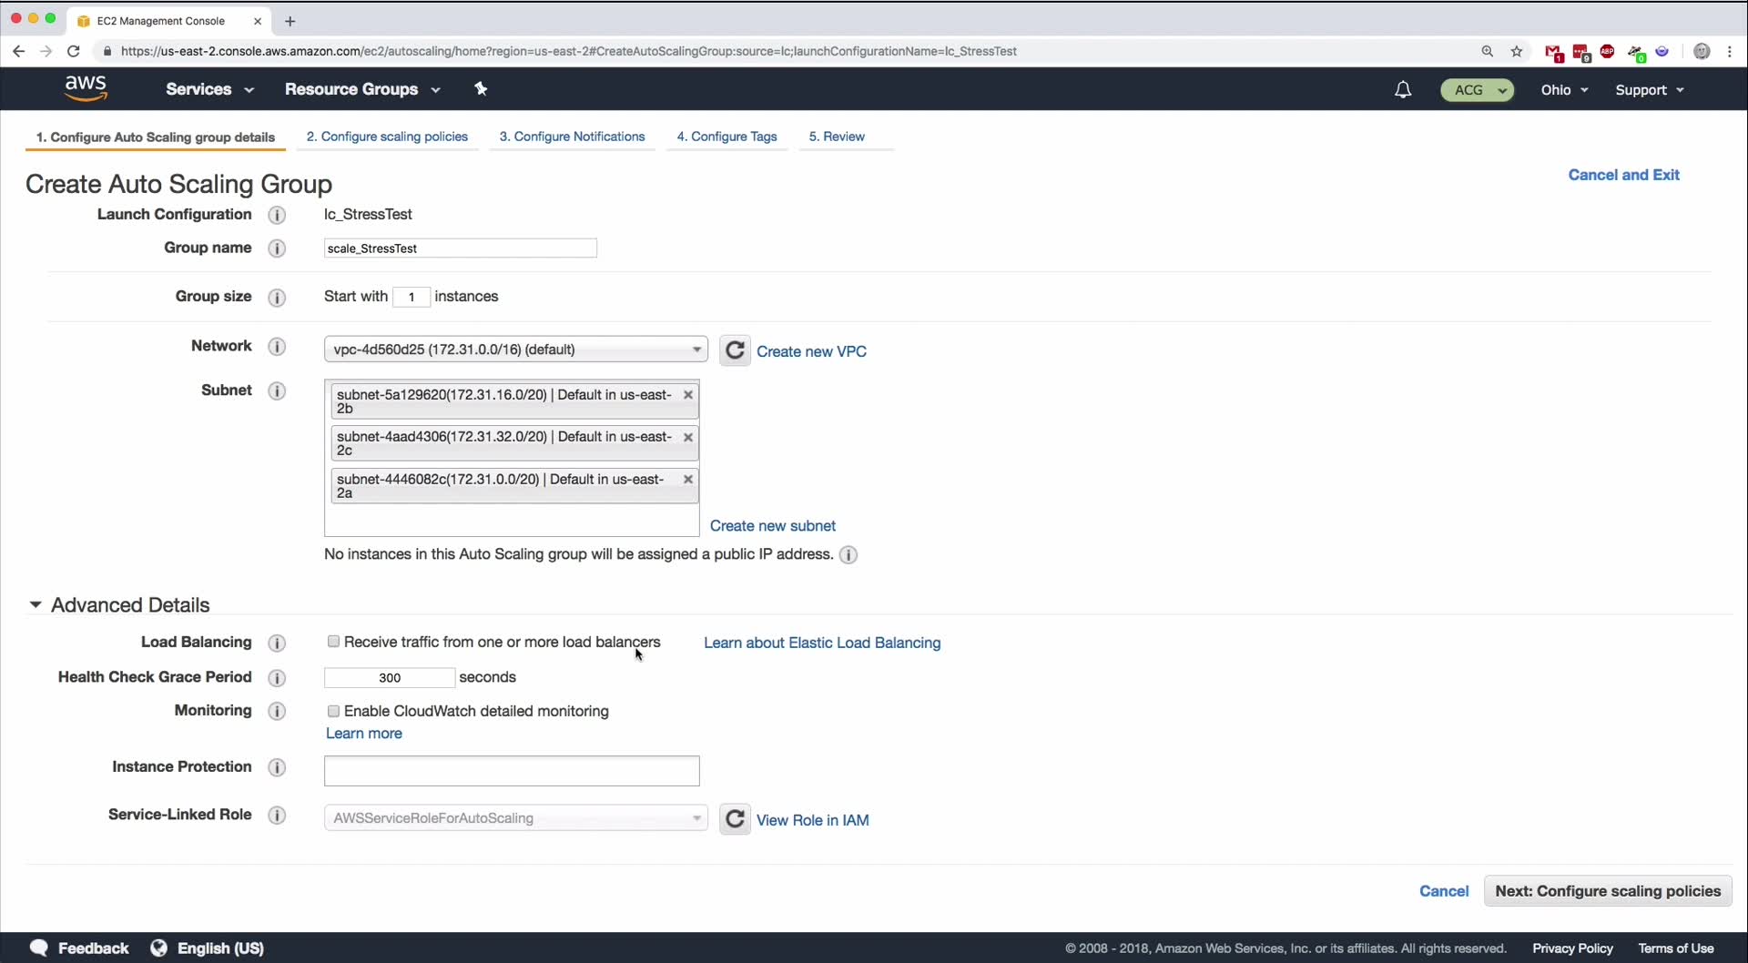Click the Group name text field
Screen dimensions: 1748x963
coord(460,248)
